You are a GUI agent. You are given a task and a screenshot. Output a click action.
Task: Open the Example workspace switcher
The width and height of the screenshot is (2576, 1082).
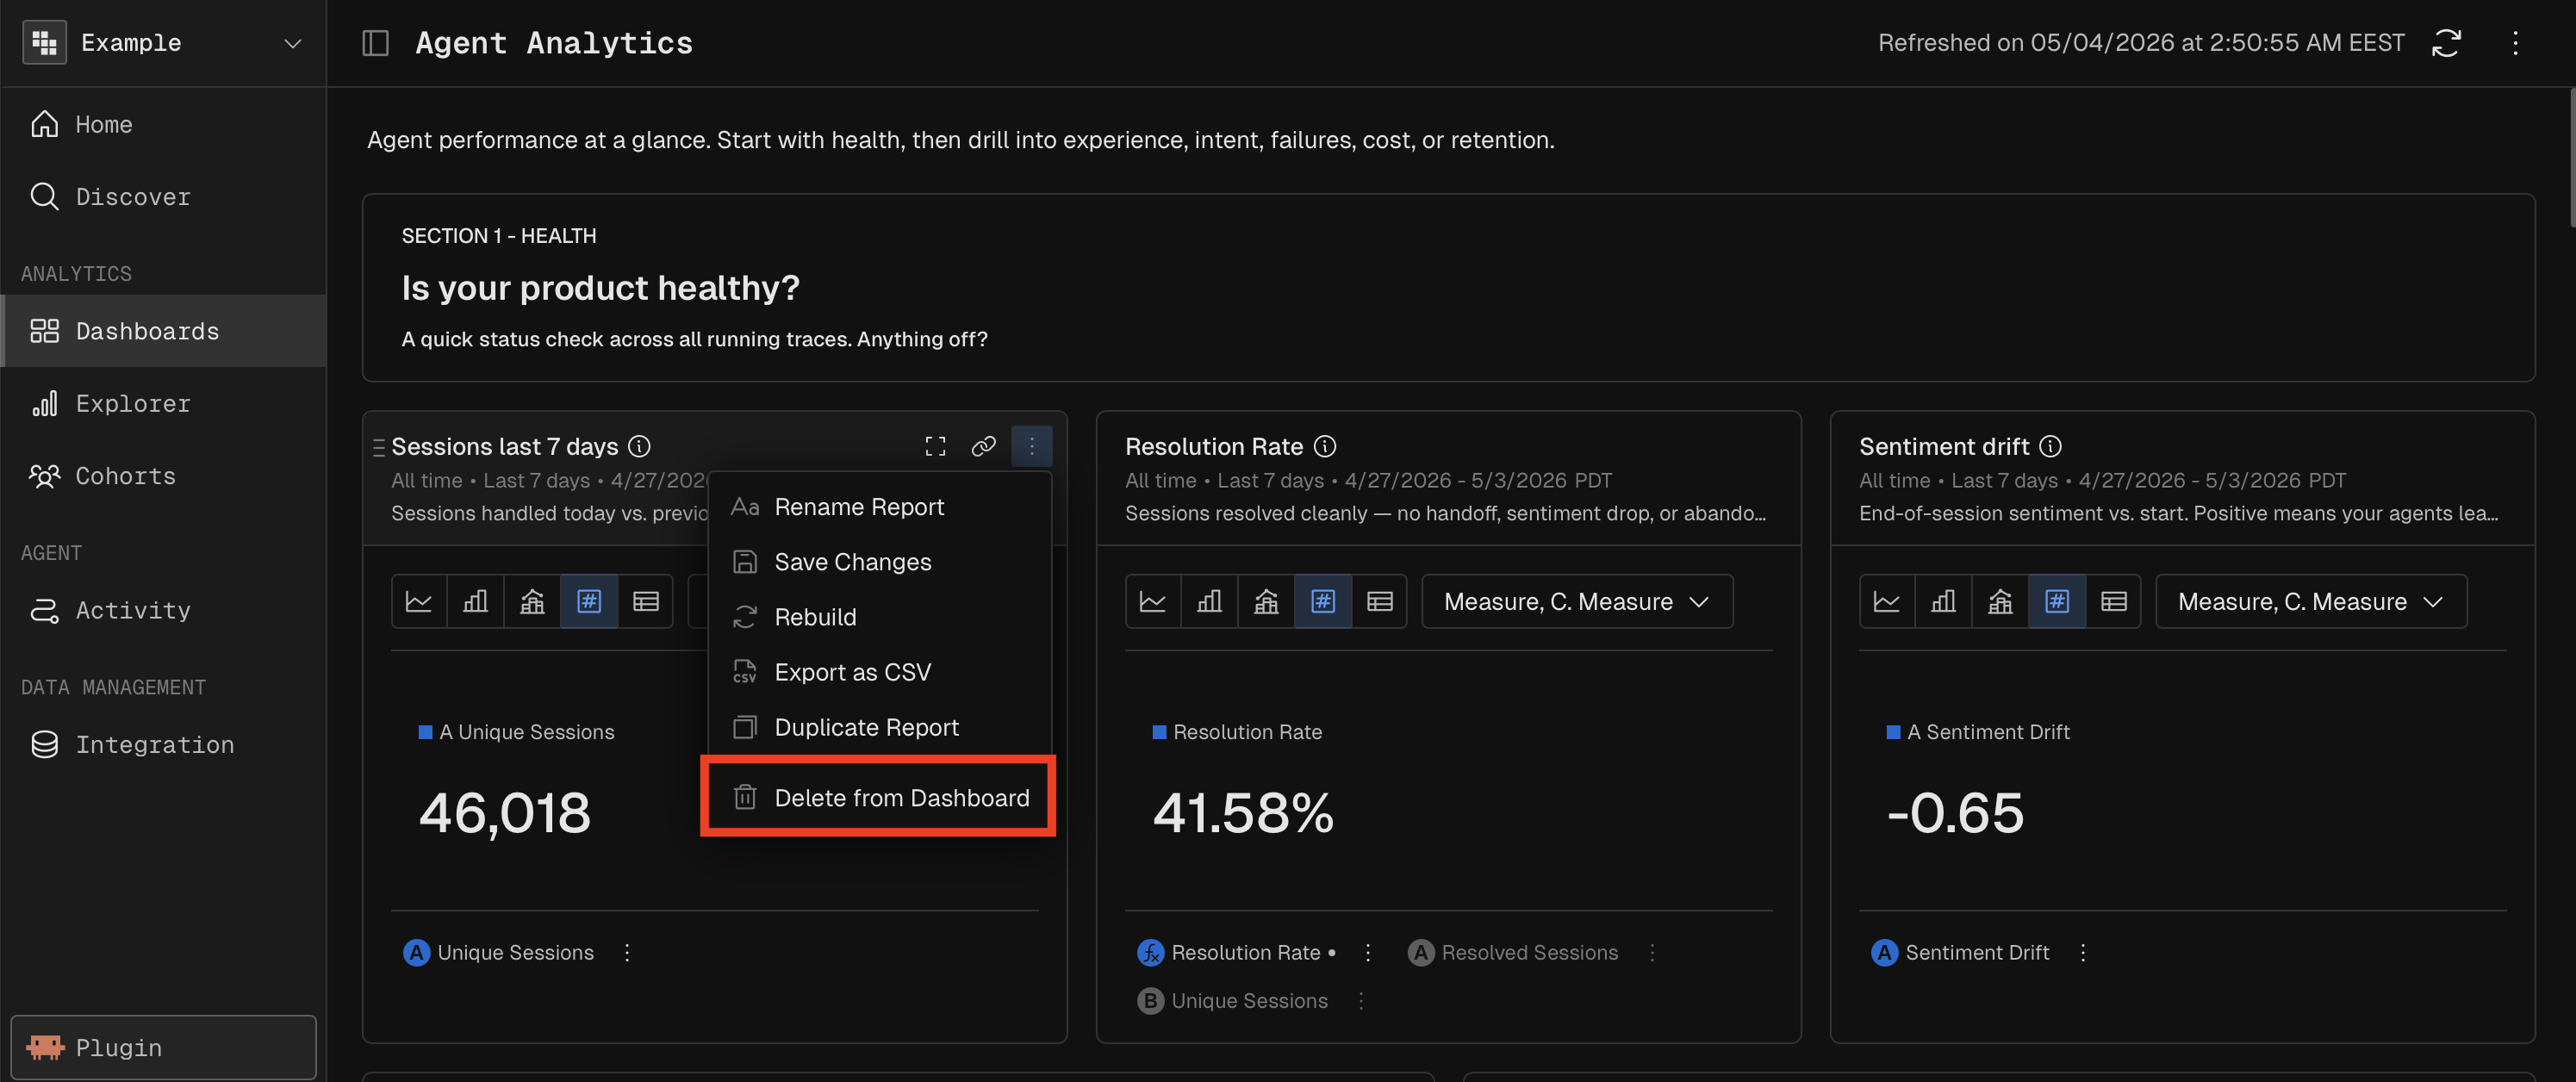click(x=163, y=43)
